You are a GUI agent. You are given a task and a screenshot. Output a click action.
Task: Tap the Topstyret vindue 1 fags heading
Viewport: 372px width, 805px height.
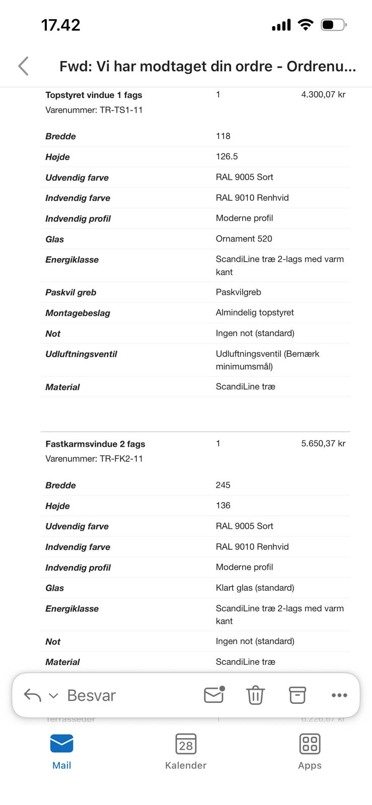point(94,95)
